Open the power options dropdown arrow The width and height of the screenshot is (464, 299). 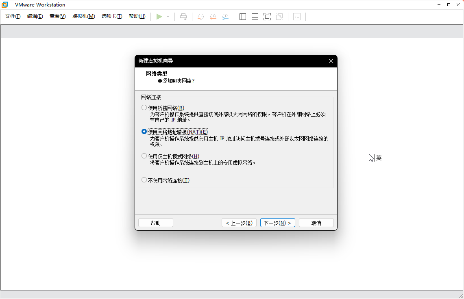168,17
